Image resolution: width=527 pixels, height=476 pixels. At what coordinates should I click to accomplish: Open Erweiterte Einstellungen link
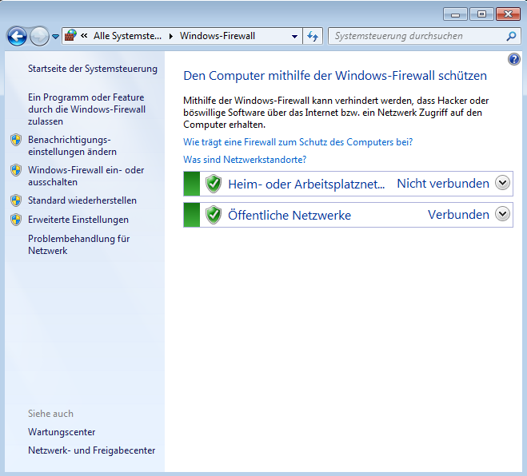coord(78,220)
